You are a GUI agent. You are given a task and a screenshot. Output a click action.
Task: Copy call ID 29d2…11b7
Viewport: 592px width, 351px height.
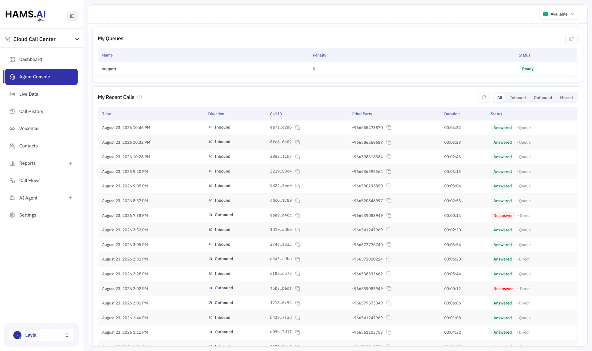tap(298, 157)
